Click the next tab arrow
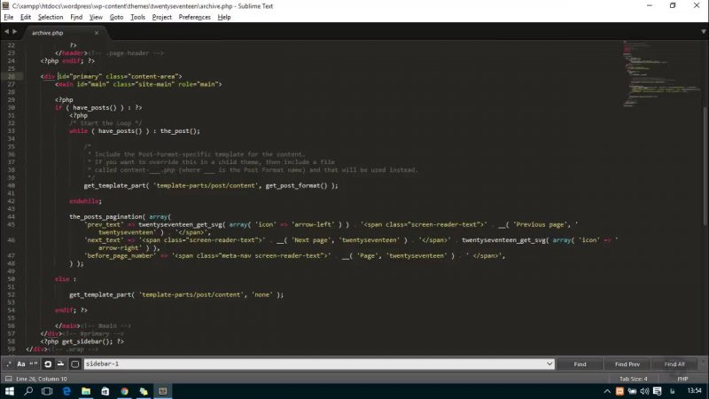This screenshot has width=709, height=399. coord(17,33)
